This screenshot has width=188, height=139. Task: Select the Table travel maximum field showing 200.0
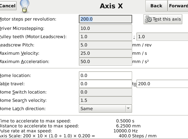click(x=162, y=84)
